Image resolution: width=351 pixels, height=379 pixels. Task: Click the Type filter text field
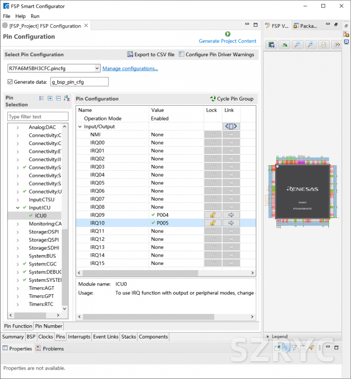pos(38,117)
